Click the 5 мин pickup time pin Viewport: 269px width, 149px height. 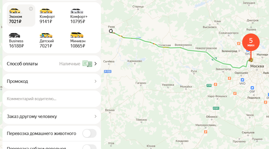pyautogui.click(x=251, y=42)
